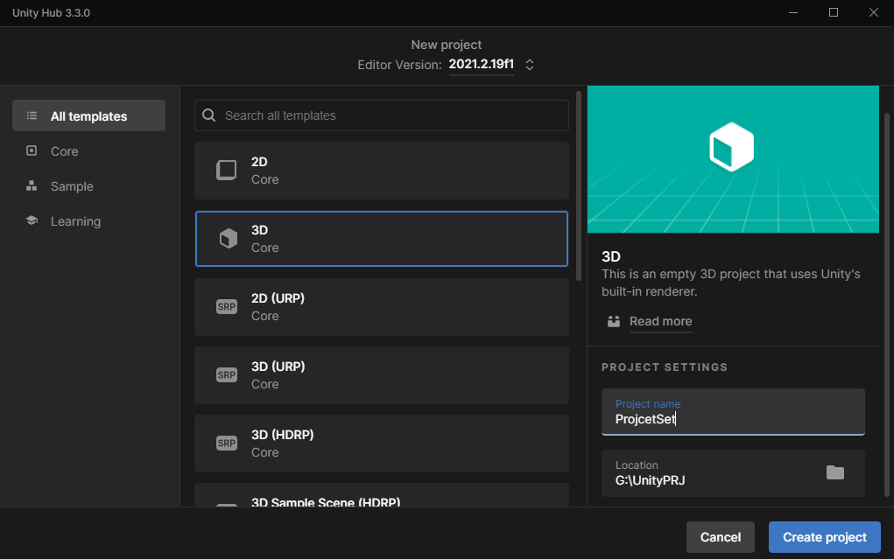Click the SRP badge of 2D (URP)
This screenshot has height=559, width=894.
(x=227, y=306)
